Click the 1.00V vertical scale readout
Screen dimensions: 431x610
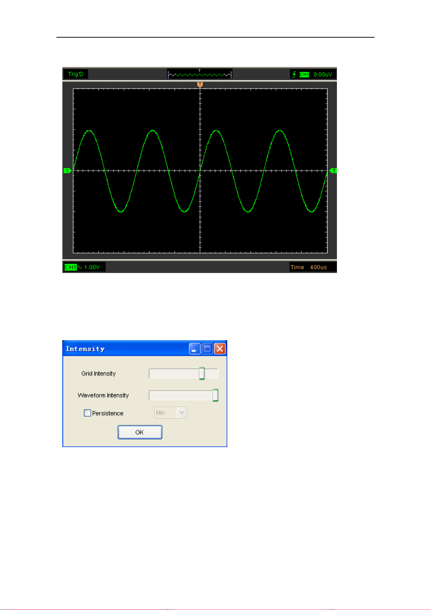point(92,267)
